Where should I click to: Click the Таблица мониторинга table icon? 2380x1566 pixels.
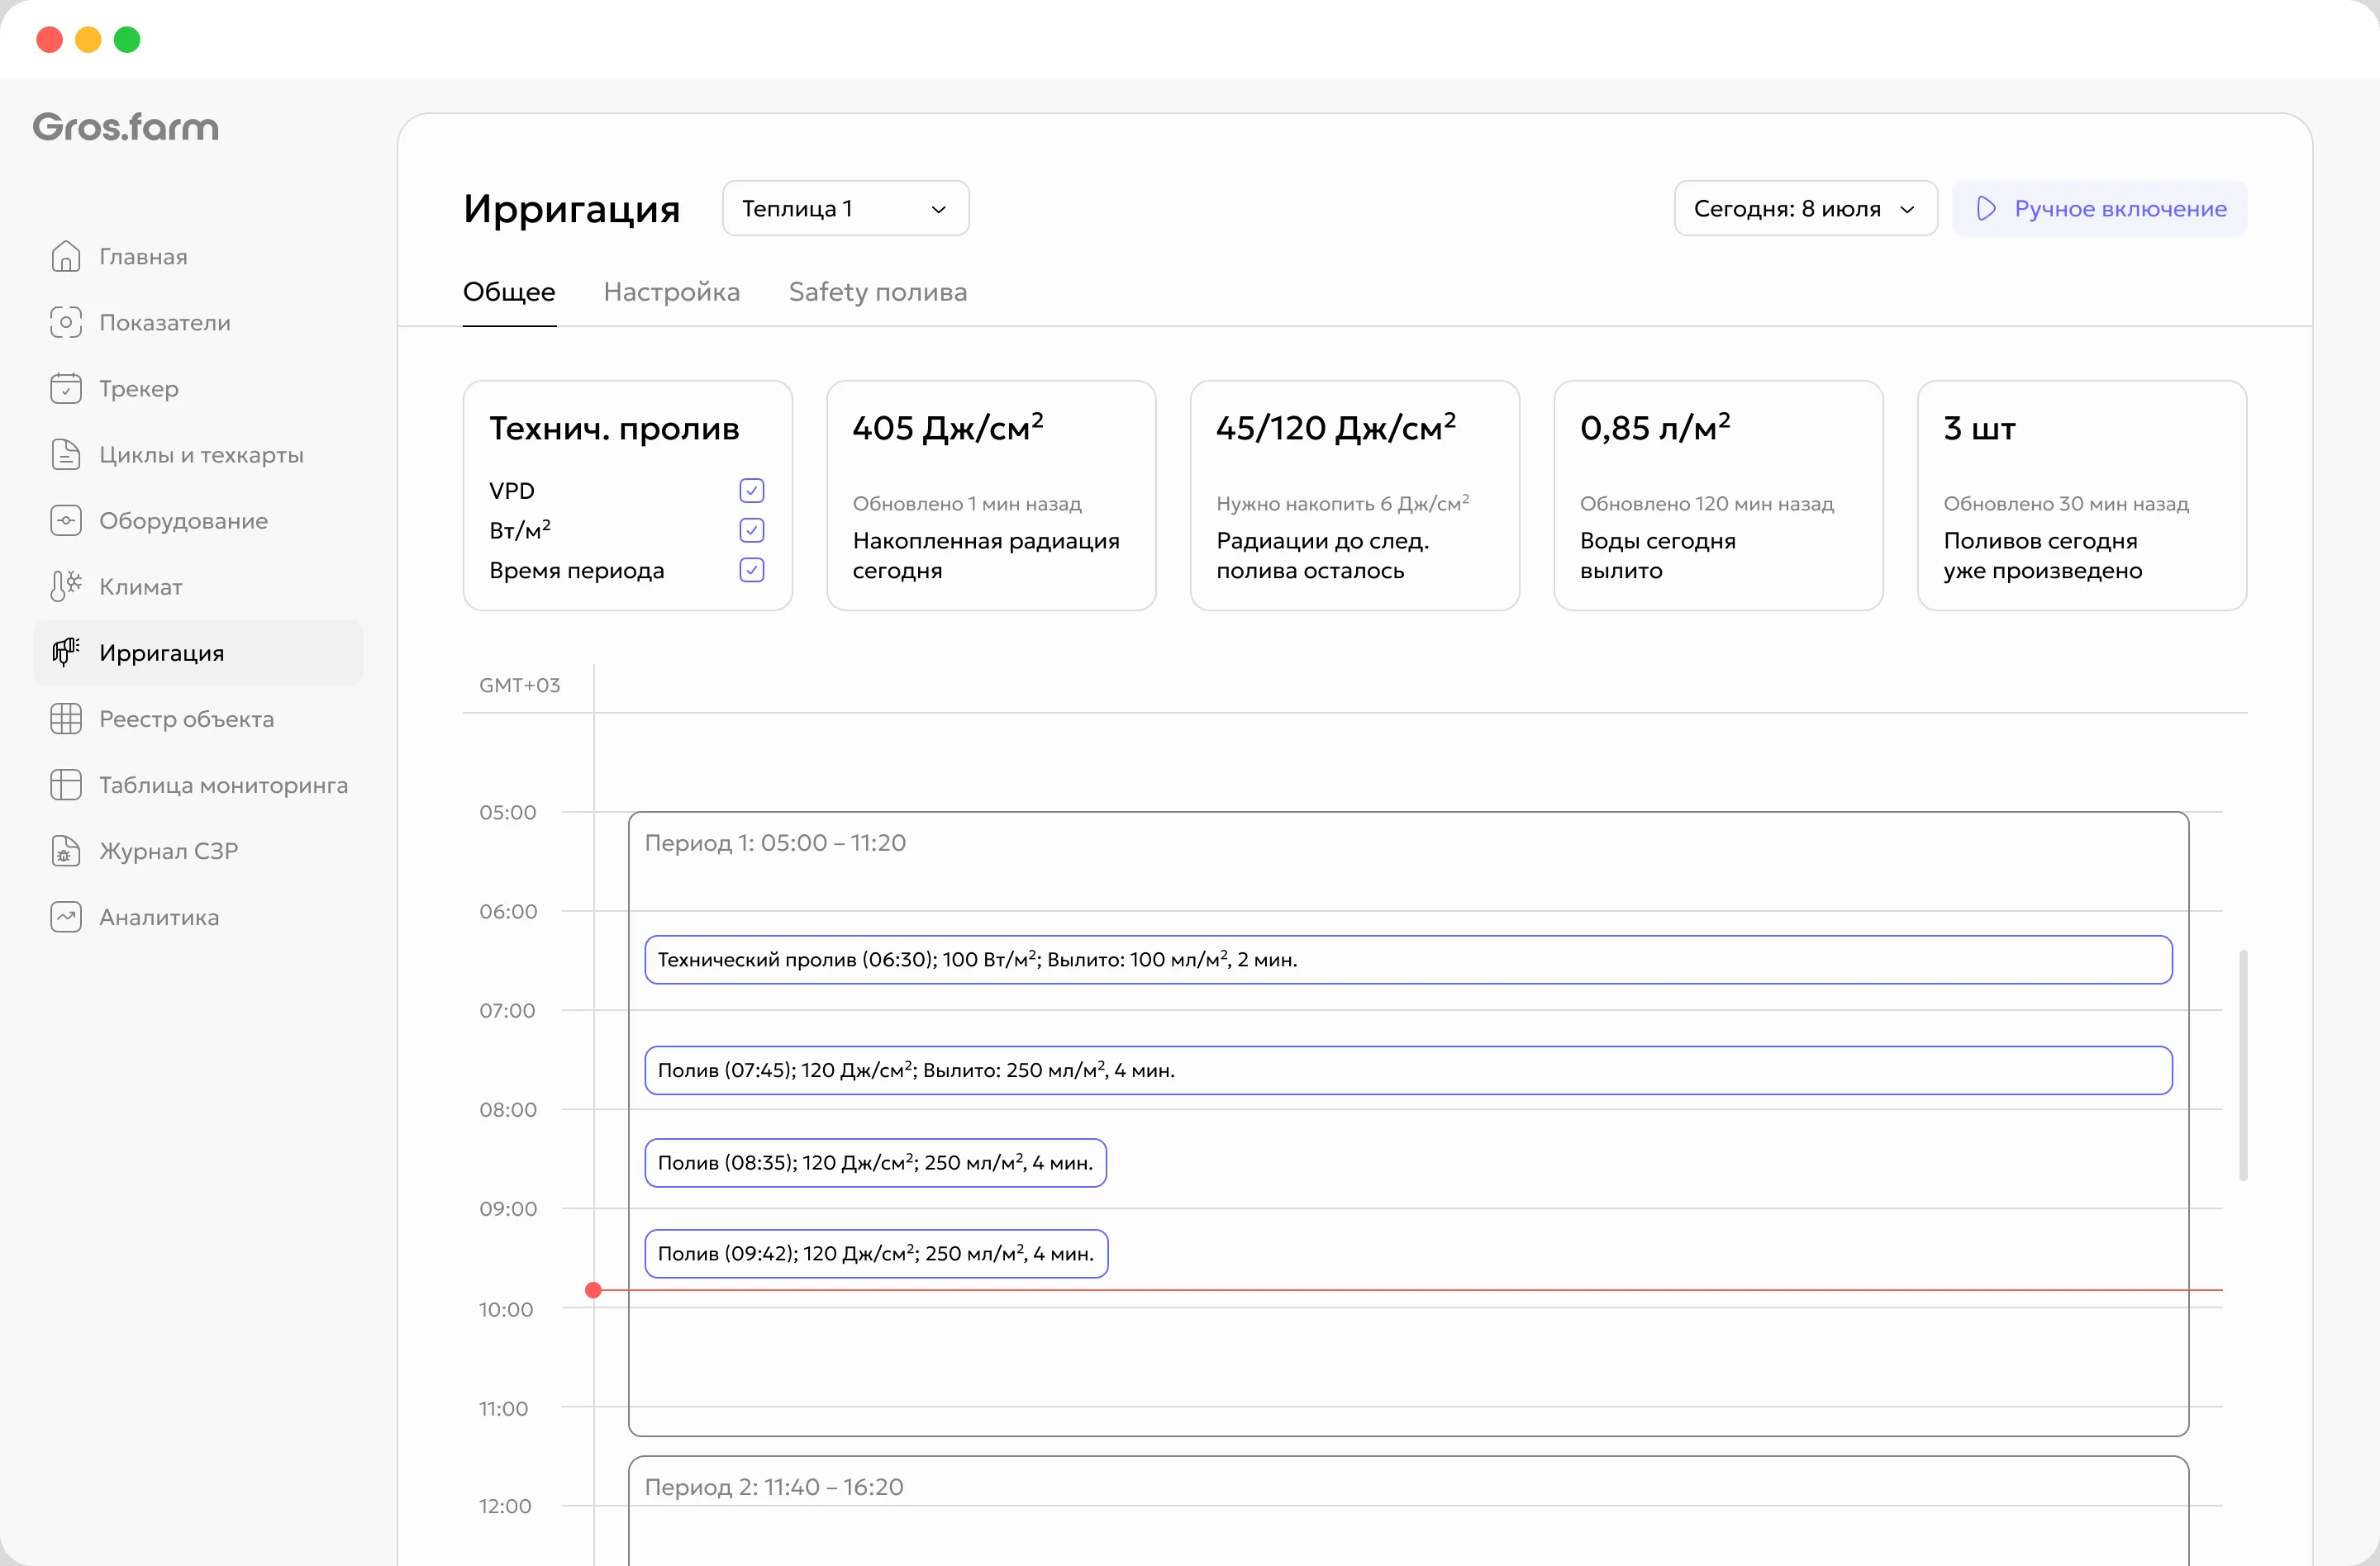[x=66, y=785]
